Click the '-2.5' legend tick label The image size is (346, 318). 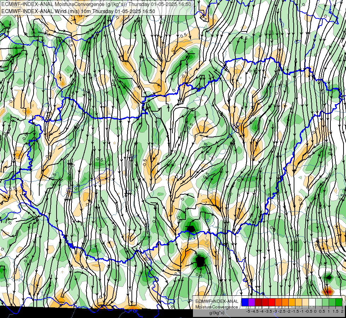point(282,311)
